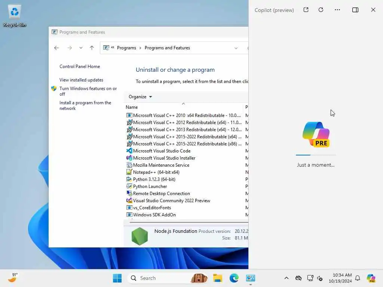Select Microsoft Visual C++ 2012 Redistributable (x64)
The height and width of the screenshot is (287, 383).
(184, 122)
